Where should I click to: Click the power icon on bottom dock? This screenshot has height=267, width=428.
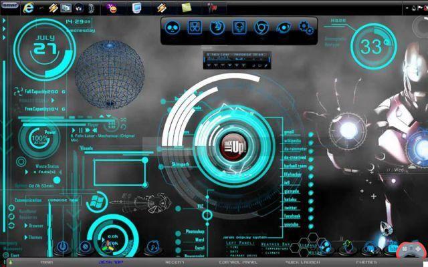(x=62, y=246)
